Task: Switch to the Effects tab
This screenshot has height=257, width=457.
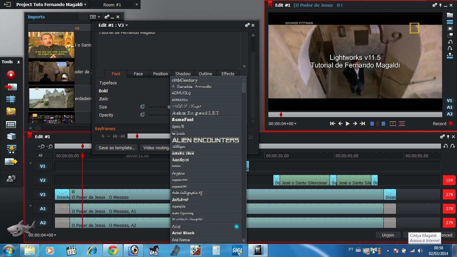Action: point(228,74)
